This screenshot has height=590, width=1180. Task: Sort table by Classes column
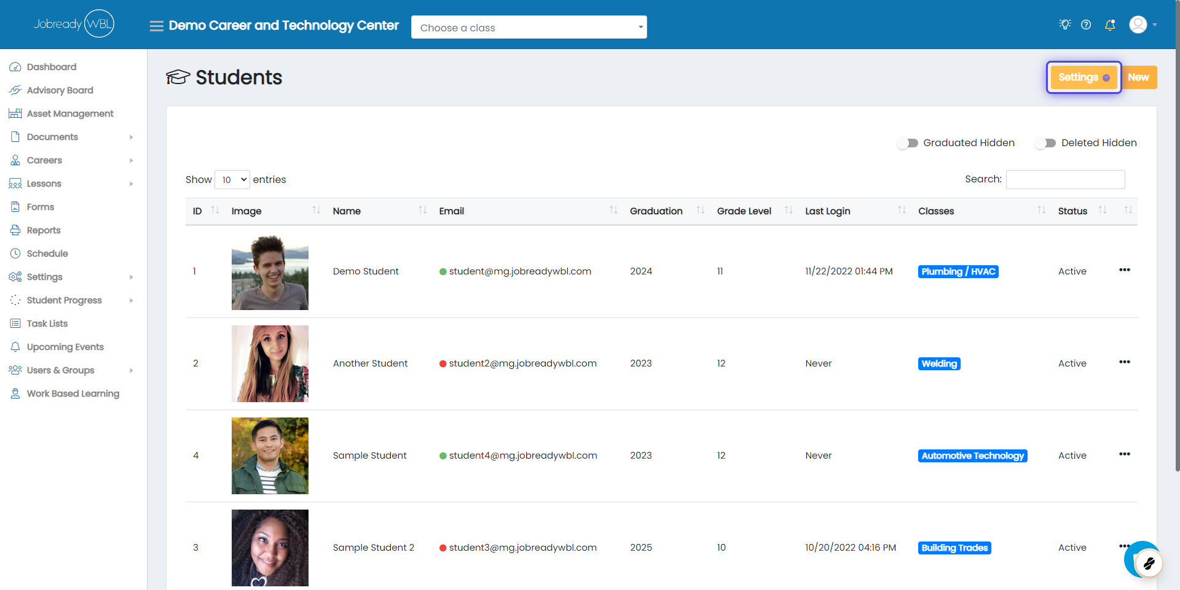pyautogui.click(x=982, y=211)
